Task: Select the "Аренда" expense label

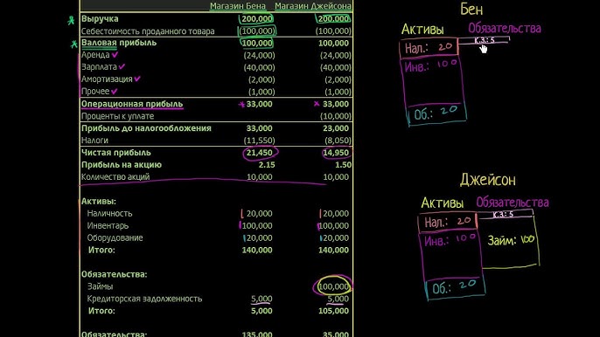Action: click(x=95, y=55)
